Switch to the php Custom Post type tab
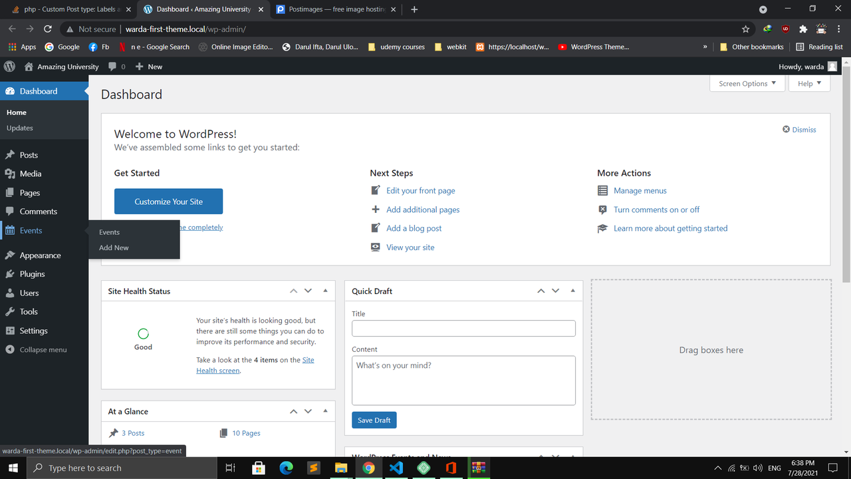Screen dimensions: 851x479 tap(70, 9)
